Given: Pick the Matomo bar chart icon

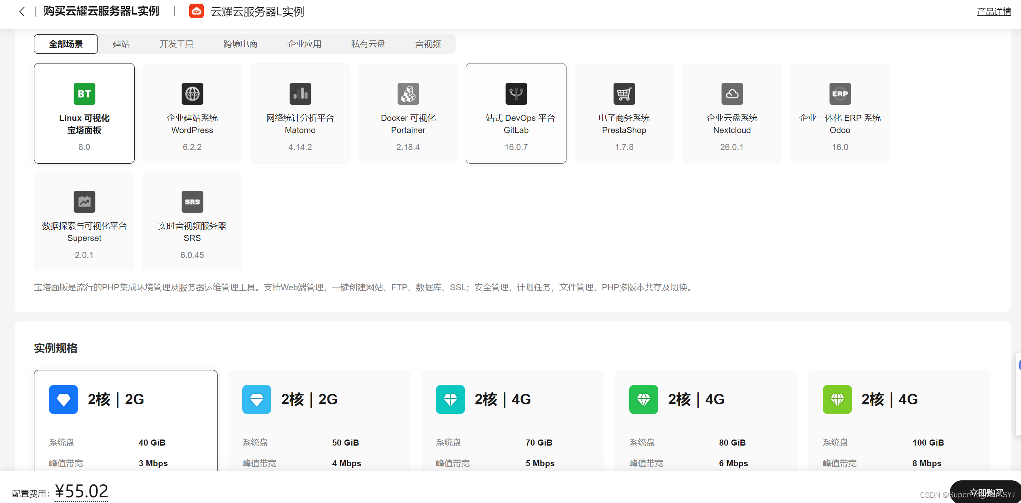Looking at the screenshot, I should pyautogui.click(x=300, y=94).
